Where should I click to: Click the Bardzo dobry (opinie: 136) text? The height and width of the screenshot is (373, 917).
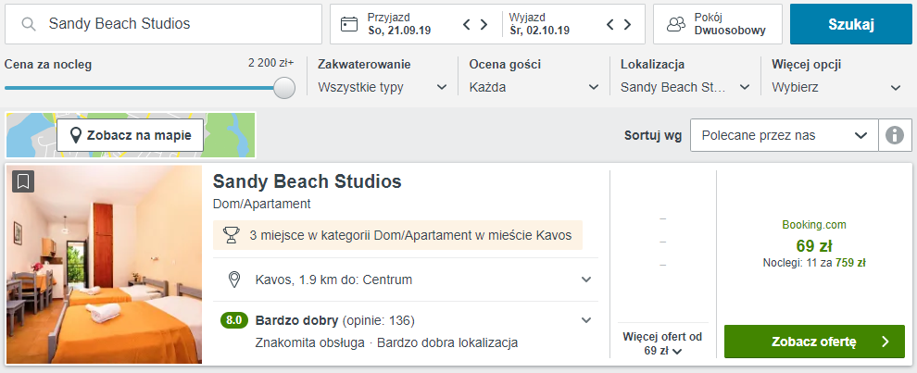[x=335, y=320]
